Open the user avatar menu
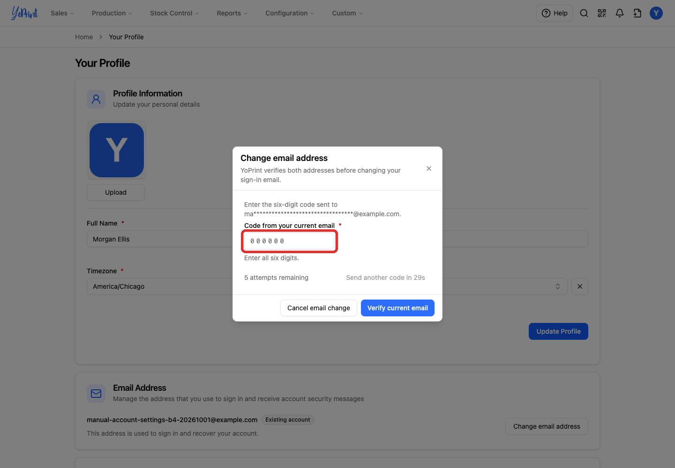Image resolution: width=675 pixels, height=468 pixels. coord(656,13)
